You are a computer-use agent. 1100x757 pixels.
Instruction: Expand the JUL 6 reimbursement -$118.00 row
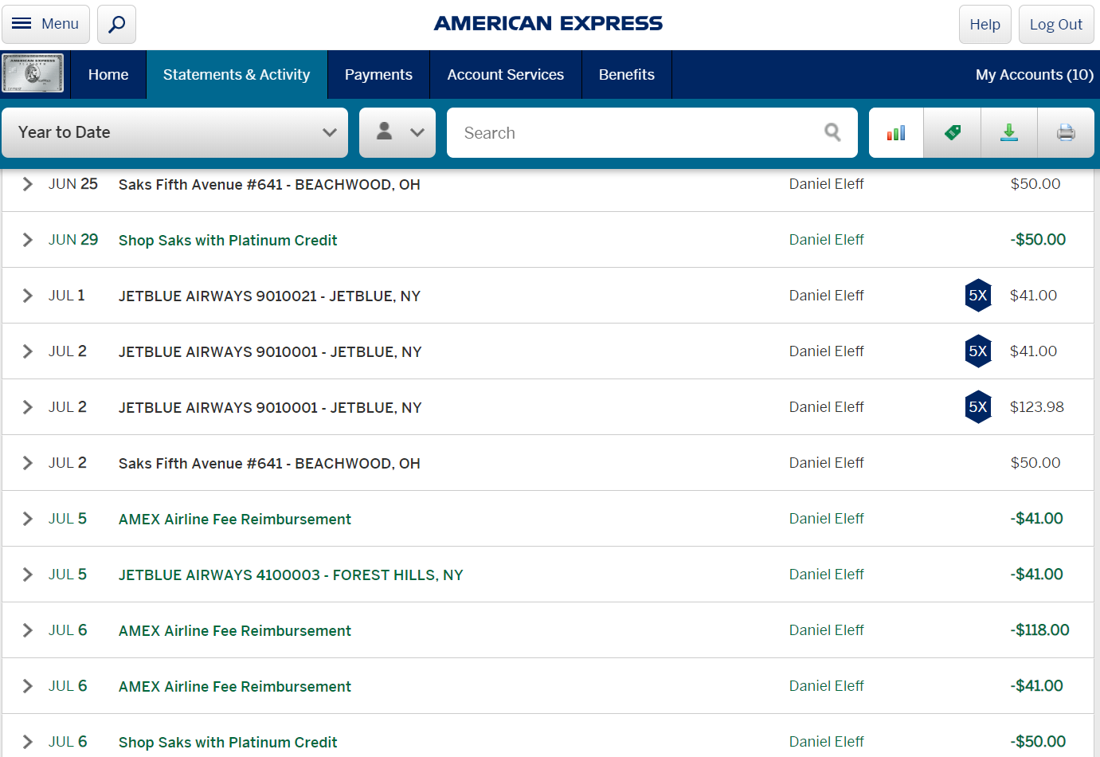pyautogui.click(x=28, y=630)
